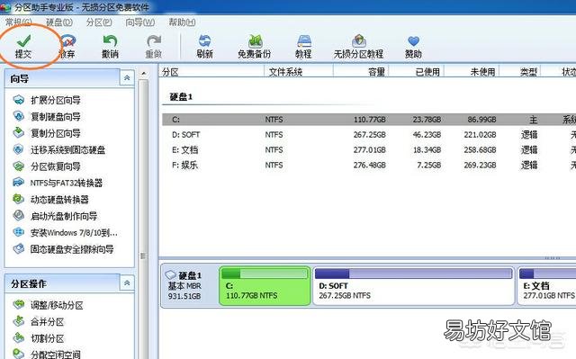Screen dimensions: 576x359
Task: Open 启动光盘制作向导
Action: [64, 216]
